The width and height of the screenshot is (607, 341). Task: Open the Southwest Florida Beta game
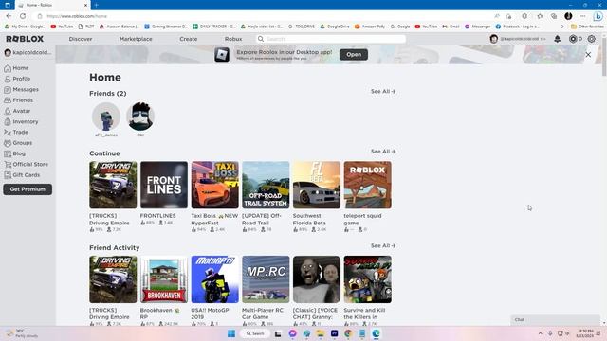(317, 185)
